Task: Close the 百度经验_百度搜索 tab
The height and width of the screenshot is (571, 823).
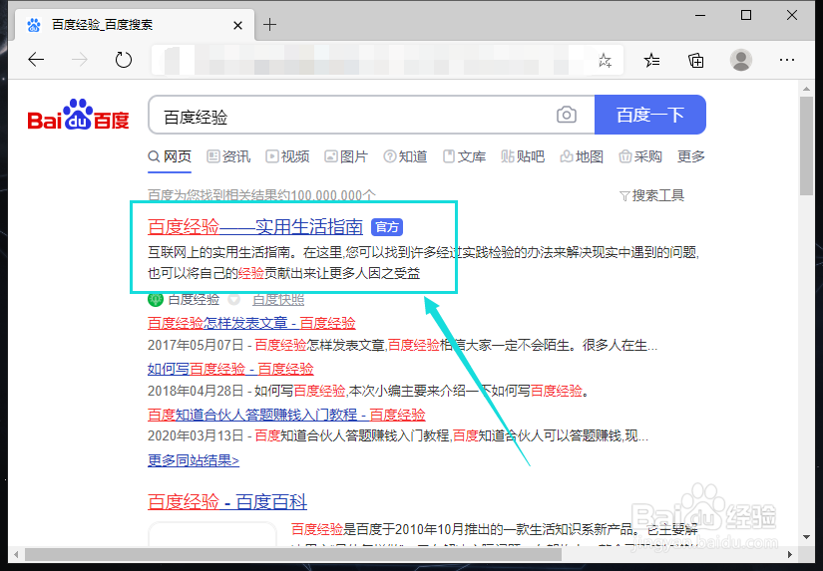Action: point(237,25)
